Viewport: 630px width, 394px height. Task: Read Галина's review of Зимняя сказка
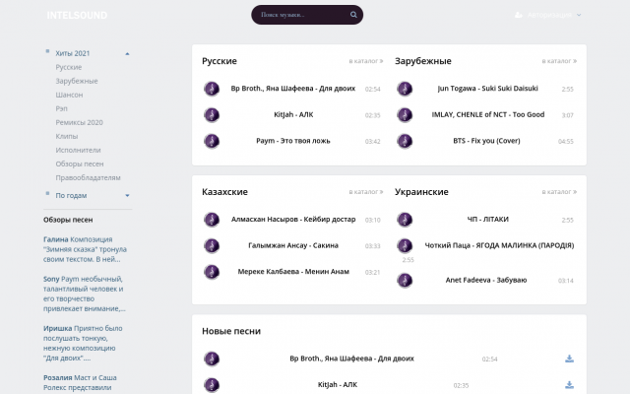pyautogui.click(x=86, y=249)
